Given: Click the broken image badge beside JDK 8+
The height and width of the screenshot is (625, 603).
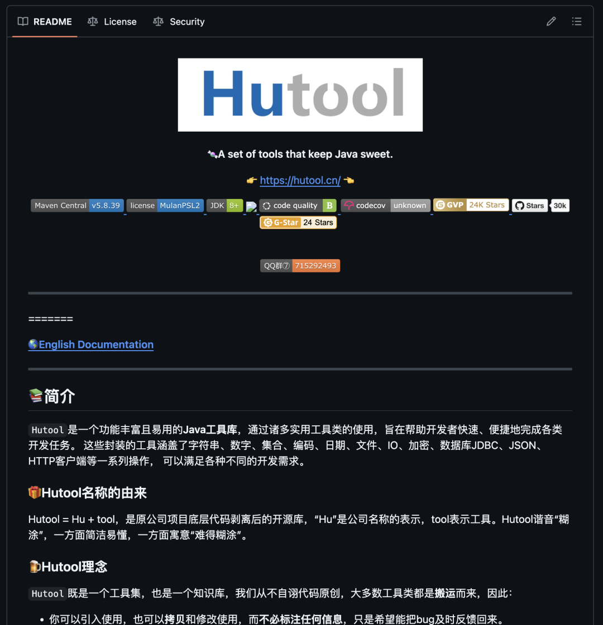Looking at the screenshot, I should 251,205.
